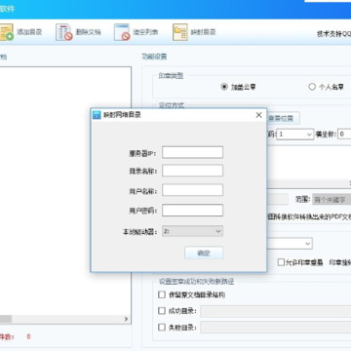The height and width of the screenshot is (351, 351).
Task: Close the 映射网络目录 dialog
Action: (x=258, y=115)
